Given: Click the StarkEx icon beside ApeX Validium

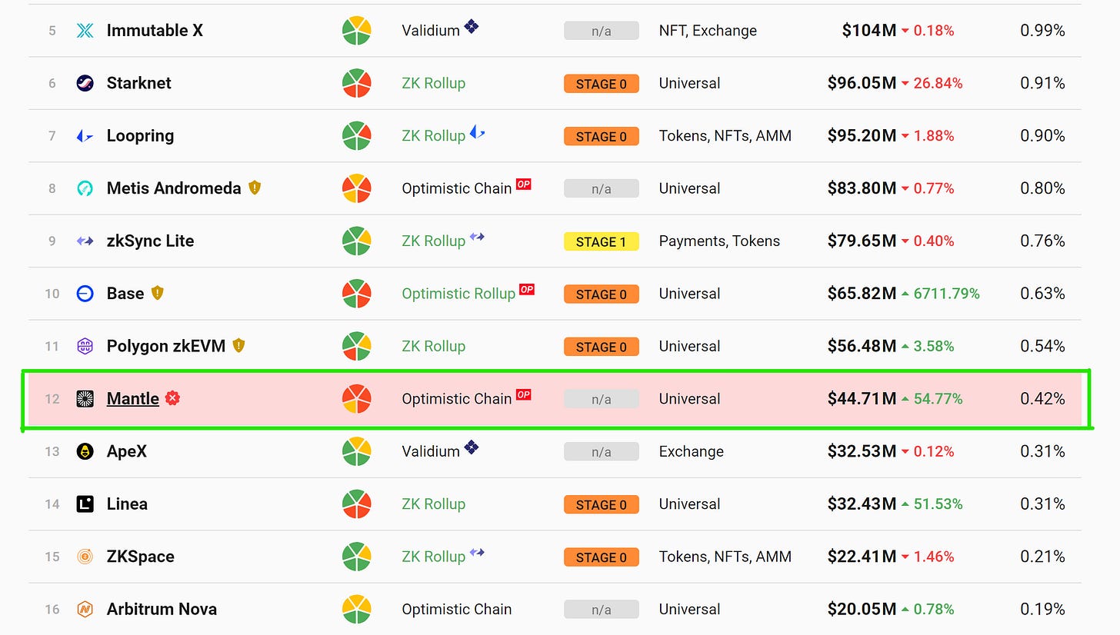Looking at the screenshot, I should tap(472, 447).
